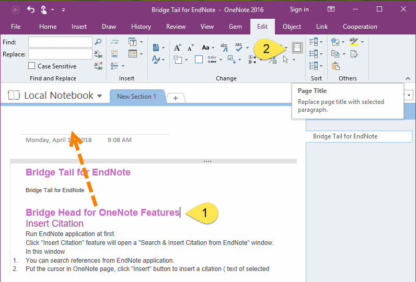Click the Insert Citation heading text

click(x=54, y=224)
